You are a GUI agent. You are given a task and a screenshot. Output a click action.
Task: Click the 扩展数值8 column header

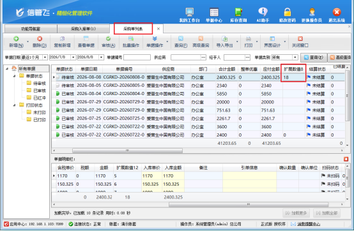293,69
